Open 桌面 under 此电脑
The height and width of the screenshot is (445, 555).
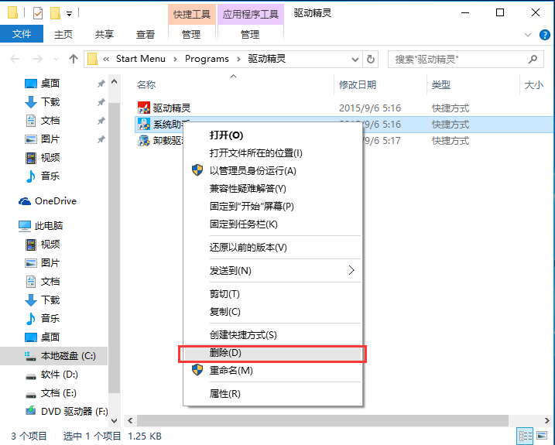click(x=50, y=337)
